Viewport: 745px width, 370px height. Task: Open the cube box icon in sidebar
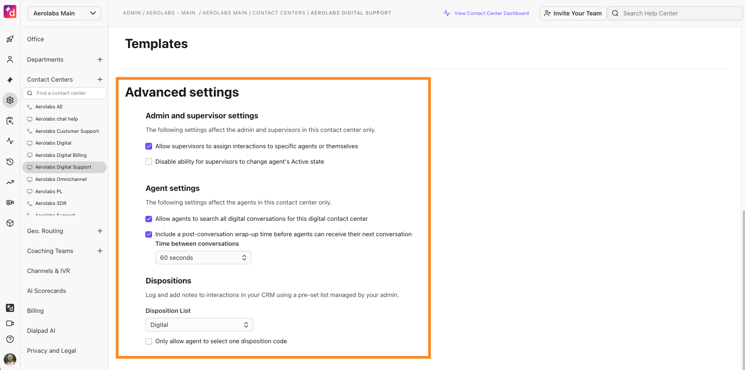tap(10, 223)
